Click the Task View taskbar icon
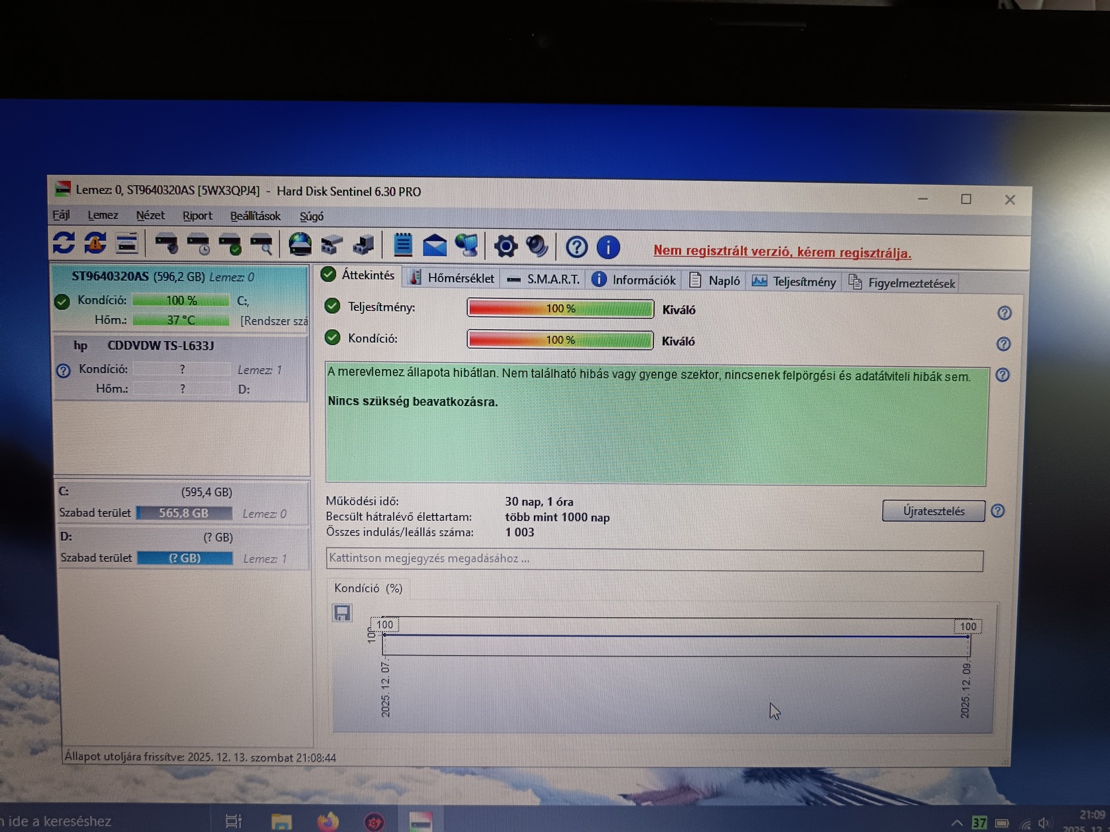Screen dimensions: 1110x832 (x=234, y=821)
